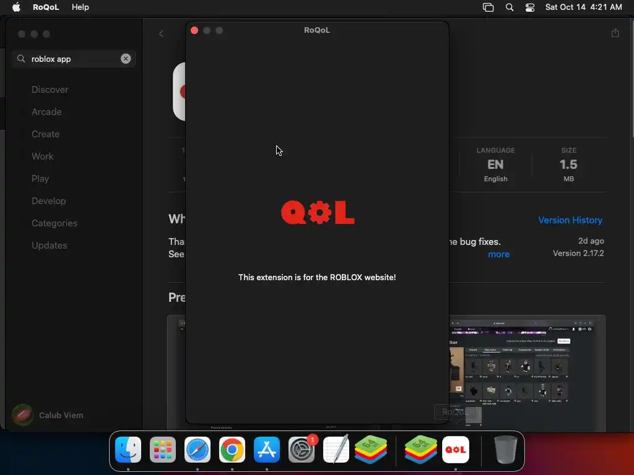Click the RoQoL app icon in Dock
This screenshot has height=475, width=634.
[456, 450]
